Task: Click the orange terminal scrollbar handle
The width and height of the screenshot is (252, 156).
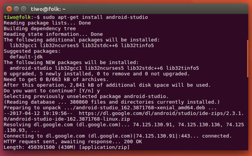Action: point(248,59)
